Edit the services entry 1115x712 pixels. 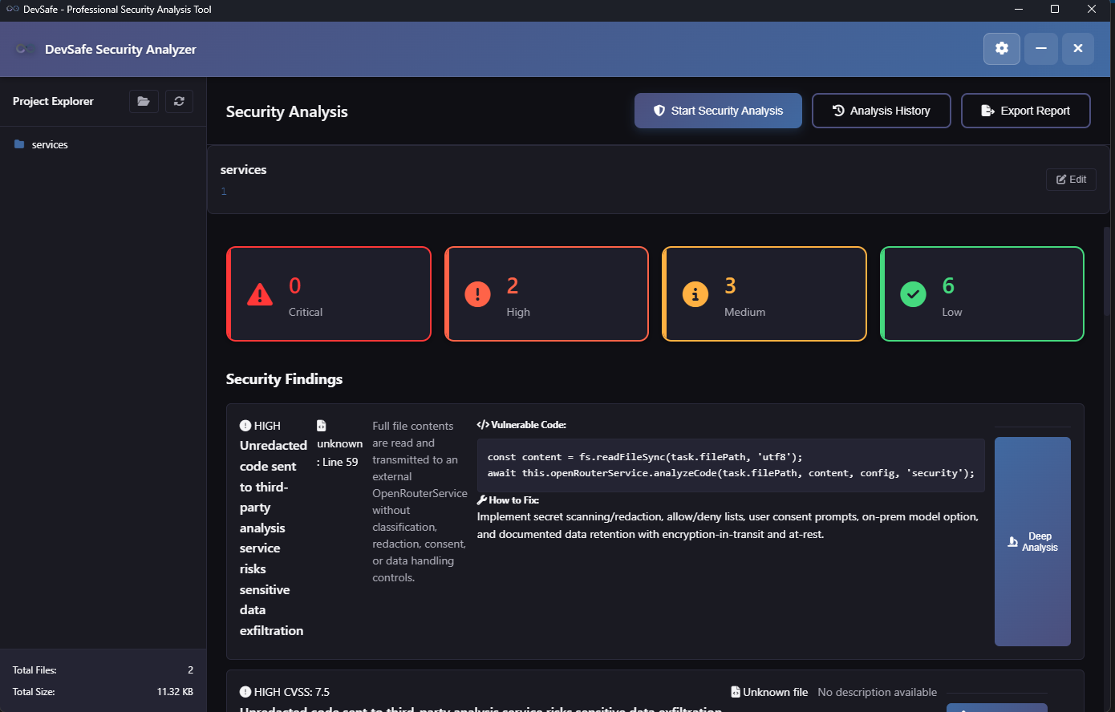pyautogui.click(x=1071, y=180)
